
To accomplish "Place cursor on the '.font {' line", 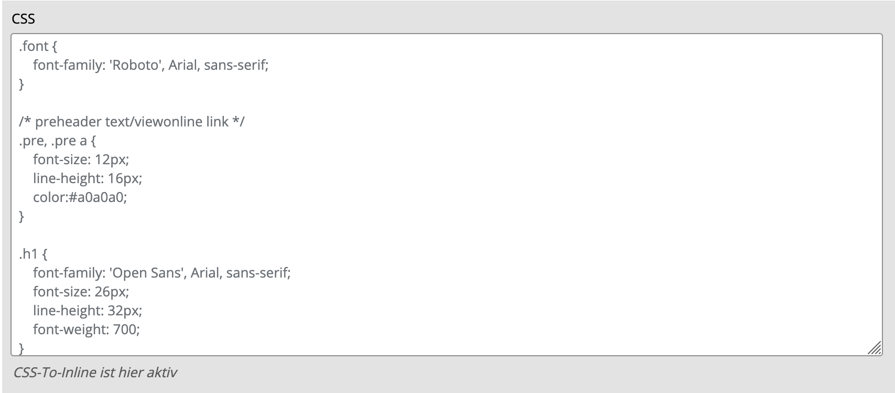I will coord(38,46).
